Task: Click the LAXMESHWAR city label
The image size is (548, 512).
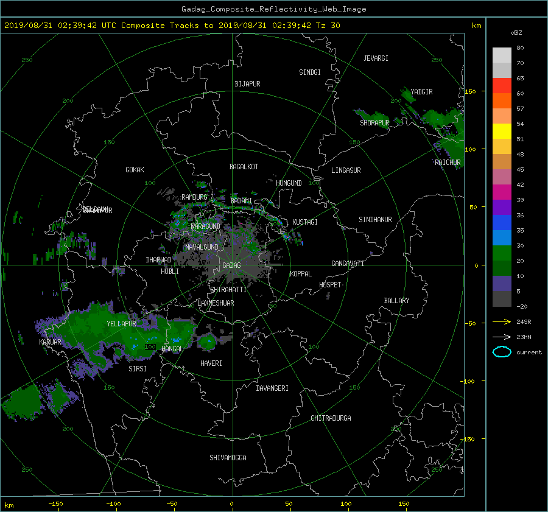Action: [216, 303]
